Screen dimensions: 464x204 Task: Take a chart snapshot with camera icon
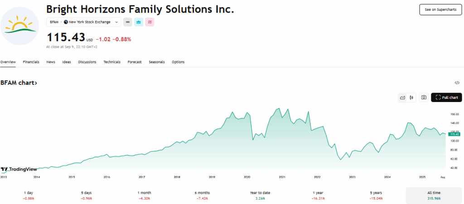tap(424, 97)
